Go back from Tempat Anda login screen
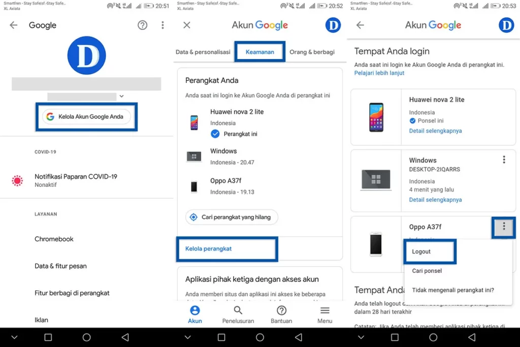The image size is (520, 347). (x=360, y=25)
